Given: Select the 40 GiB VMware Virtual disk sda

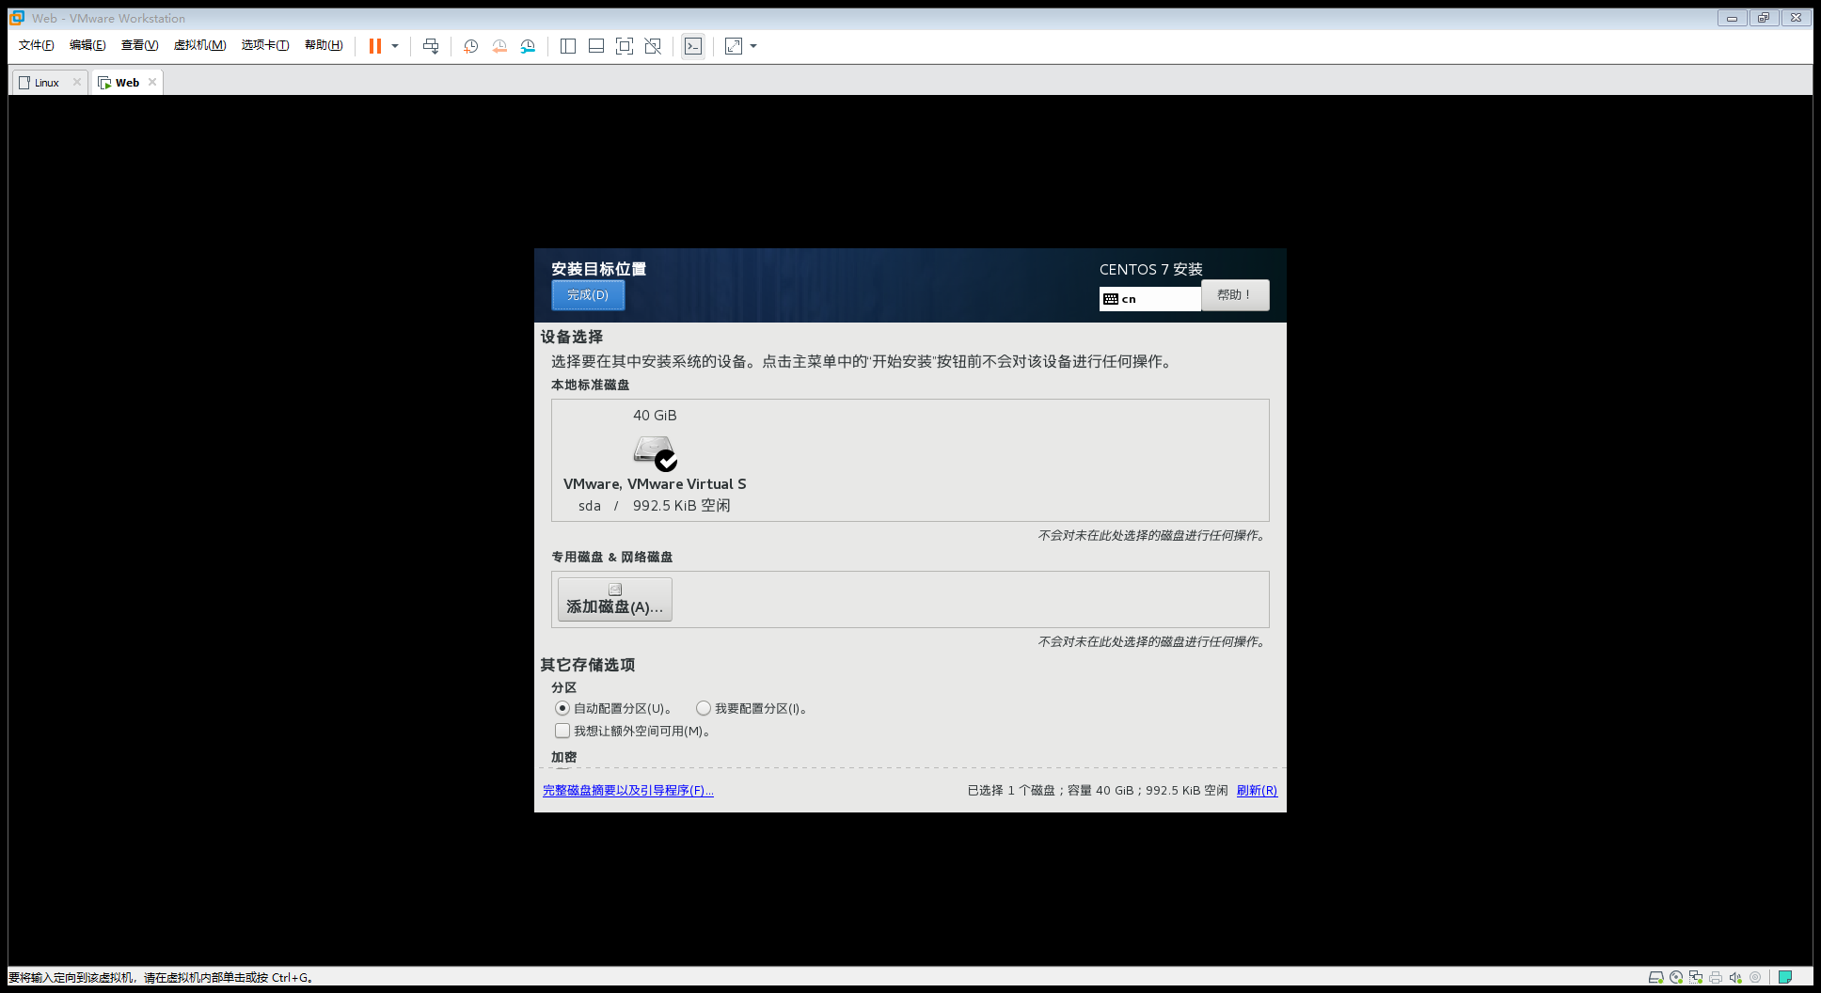Looking at the screenshot, I should point(655,461).
